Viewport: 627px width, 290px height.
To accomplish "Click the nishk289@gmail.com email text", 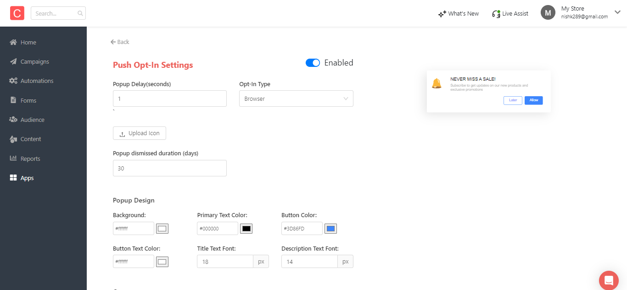I will pos(584,16).
